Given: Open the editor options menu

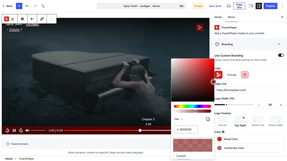Looking at the screenshot, I should [x=282, y=6].
